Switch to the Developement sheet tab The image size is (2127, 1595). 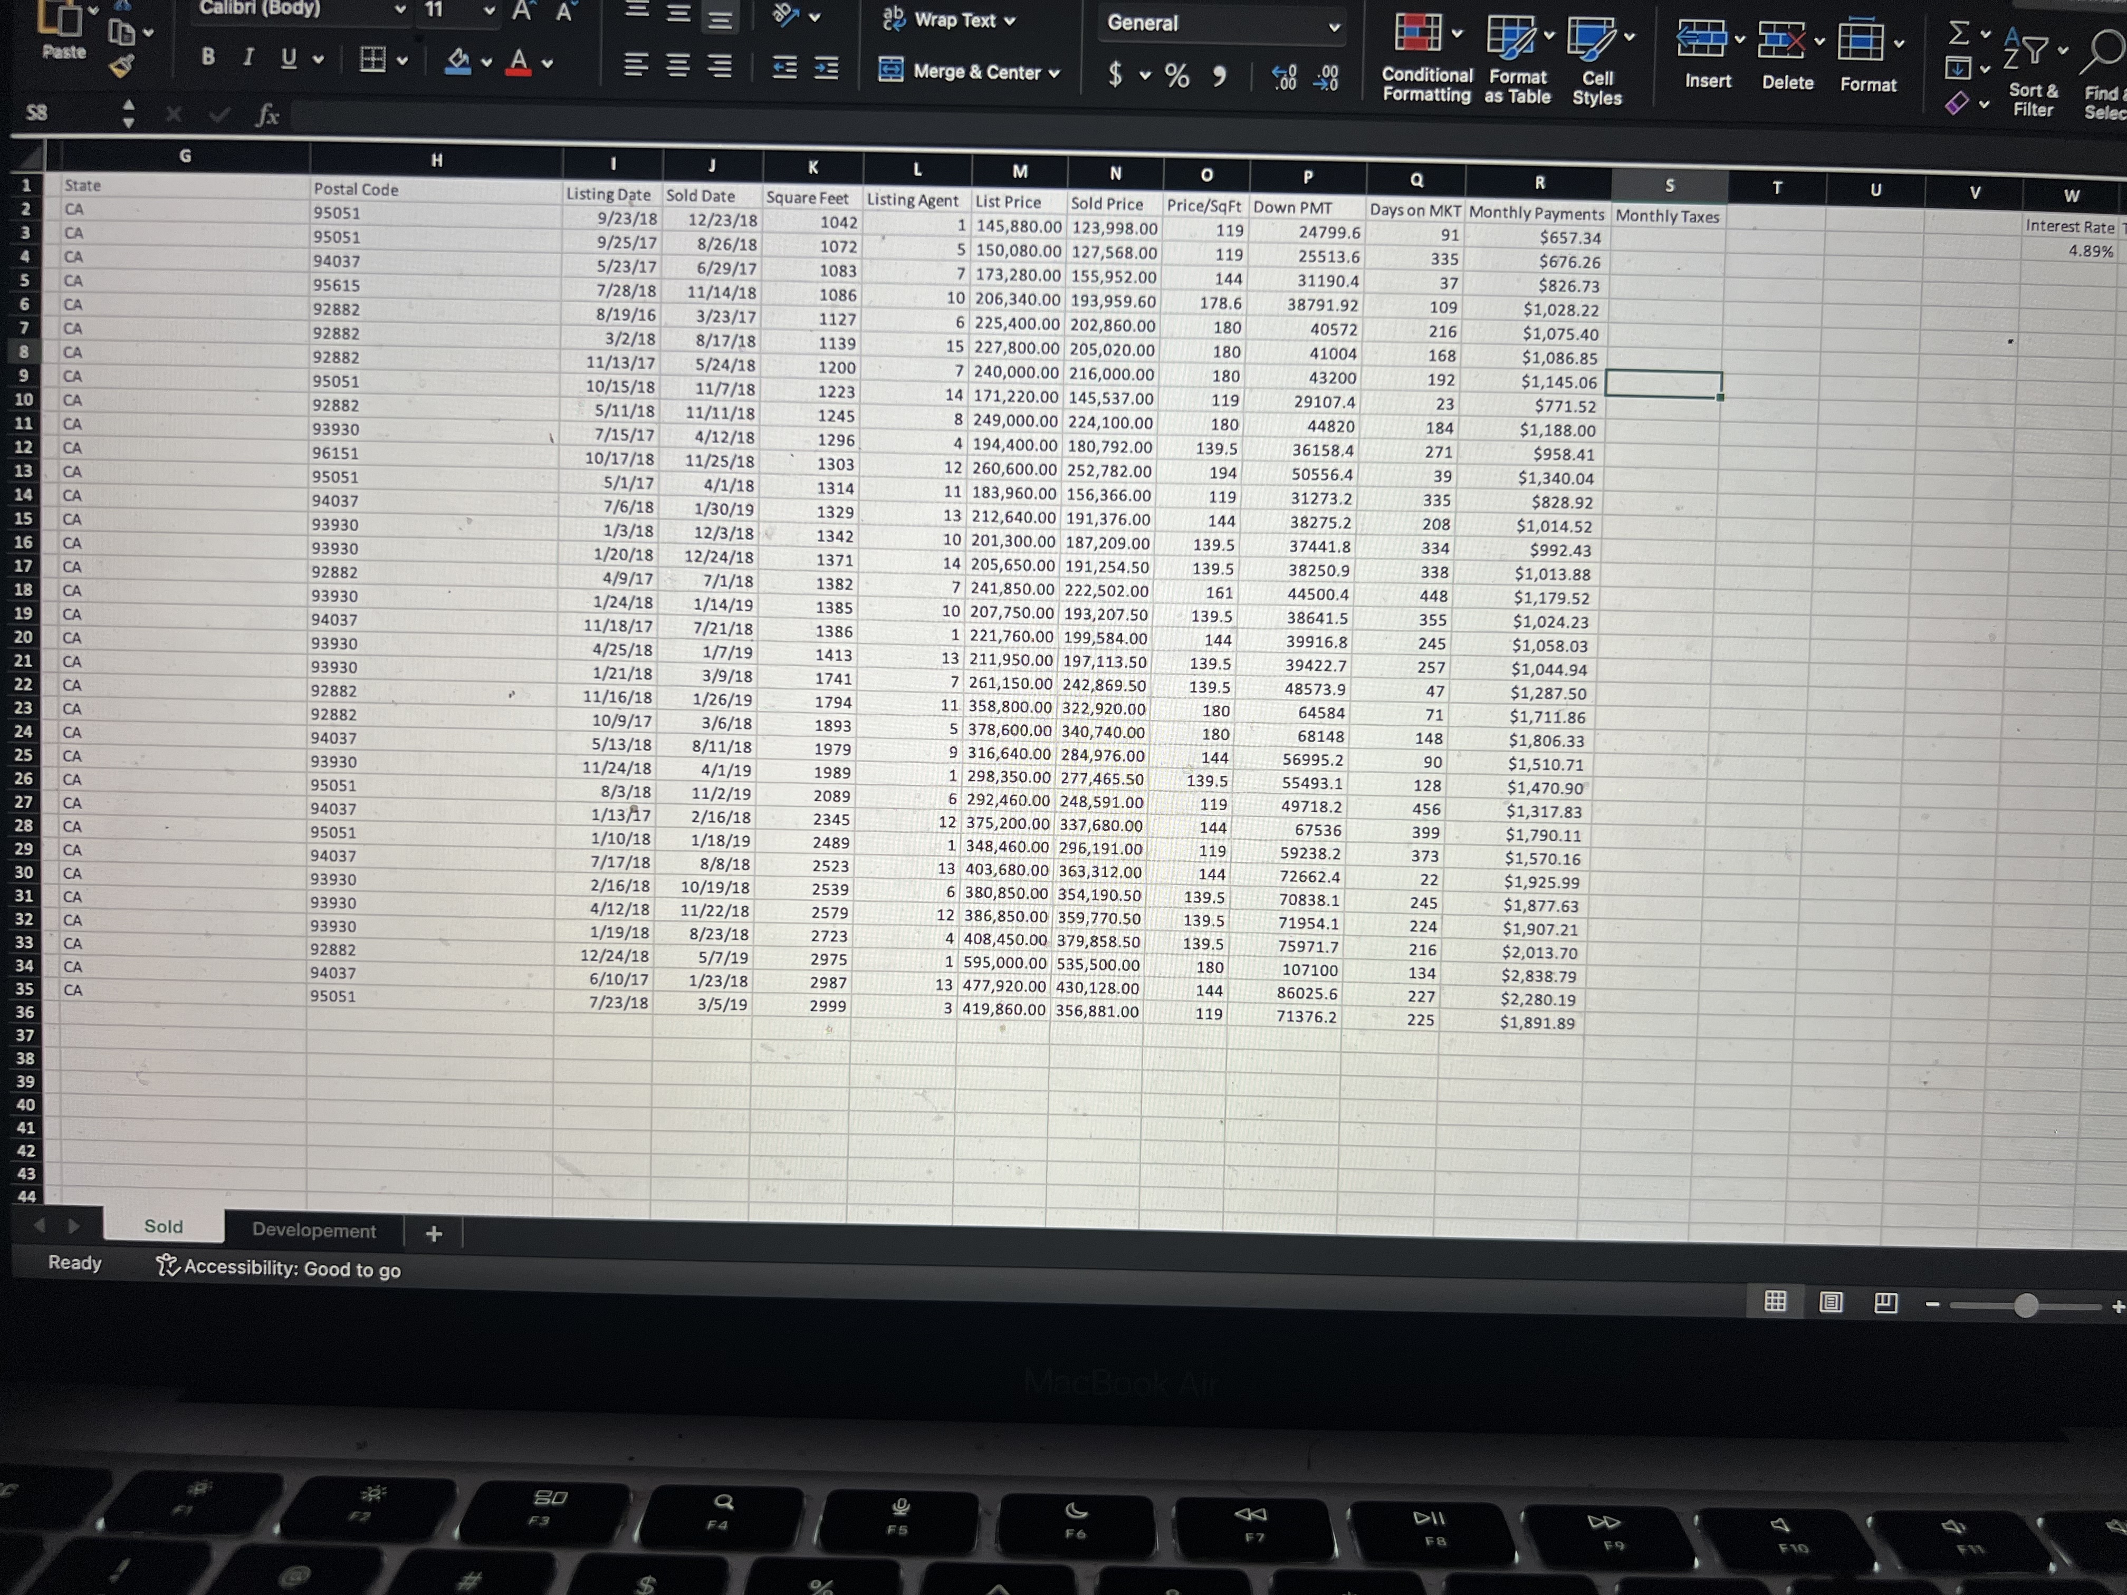point(313,1231)
